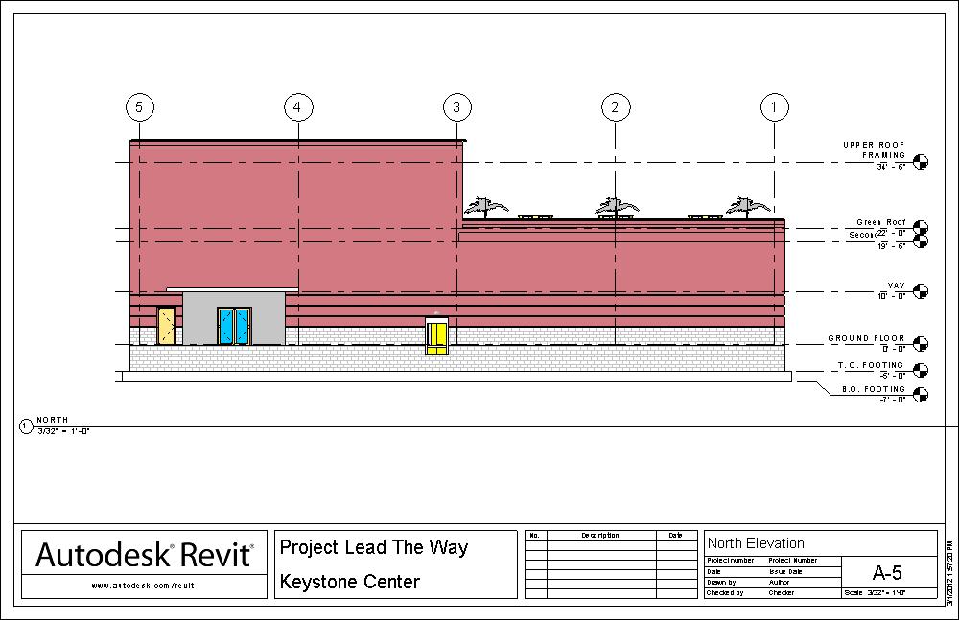959x620 pixels.
Task: Select the B.O. Footing level marker symbol
Action: 921,395
